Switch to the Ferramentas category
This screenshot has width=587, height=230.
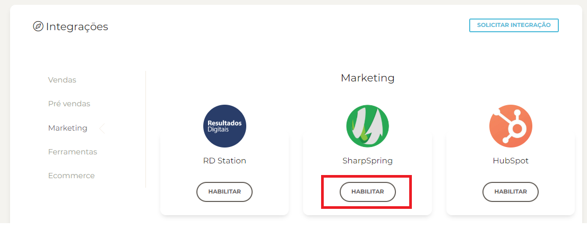72,152
